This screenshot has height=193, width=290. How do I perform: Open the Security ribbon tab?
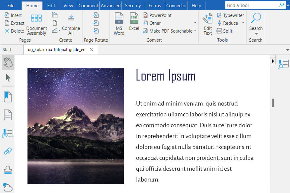coord(133,5)
